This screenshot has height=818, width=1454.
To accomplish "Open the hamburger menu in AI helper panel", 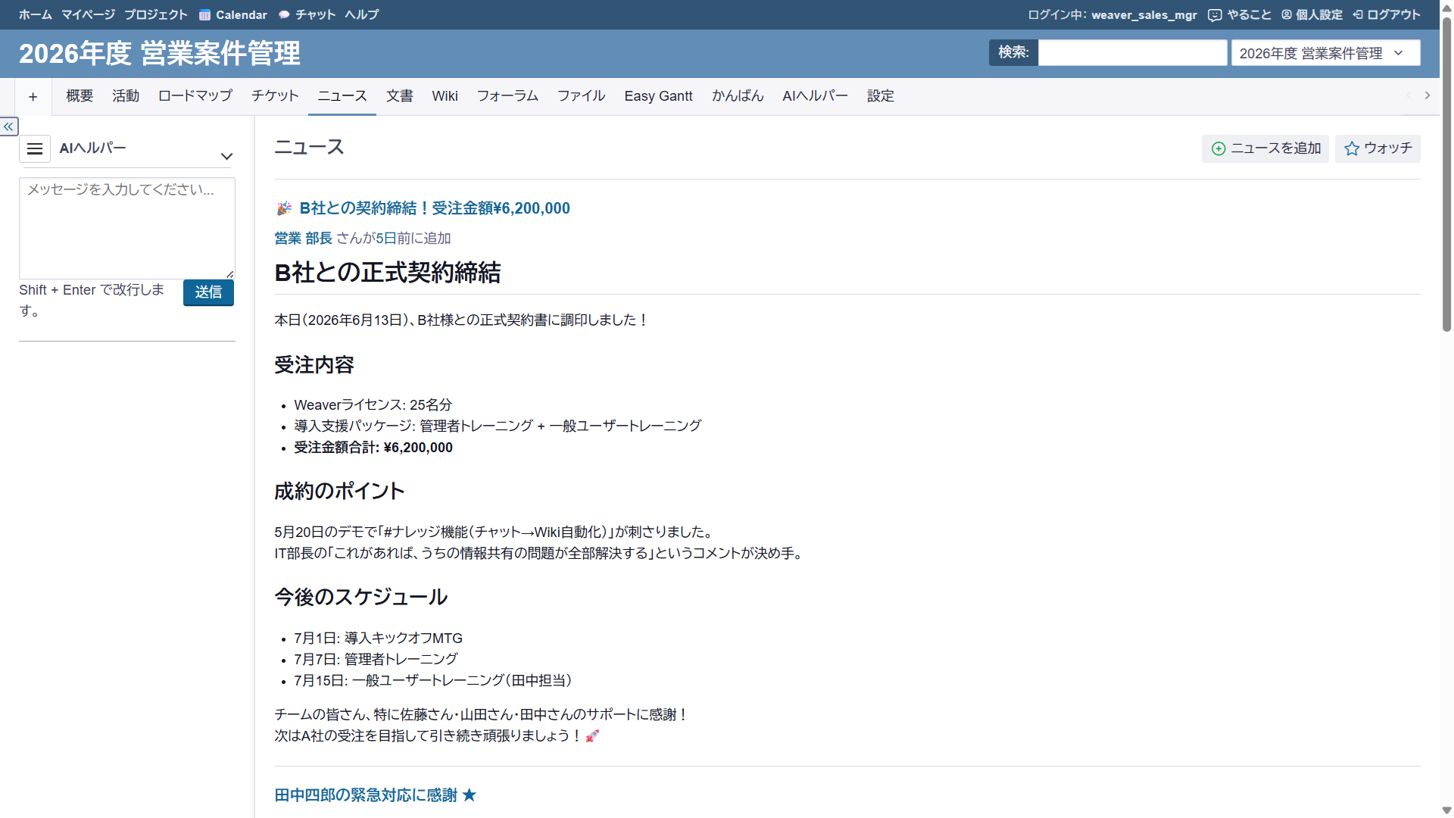I will [x=35, y=149].
